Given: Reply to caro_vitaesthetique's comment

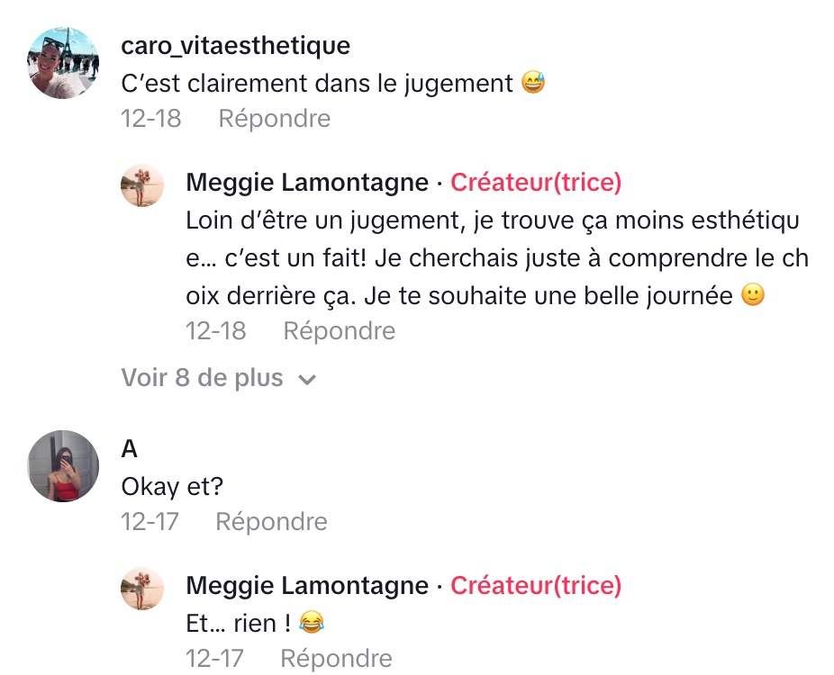Looking at the screenshot, I should (x=274, y=119).
